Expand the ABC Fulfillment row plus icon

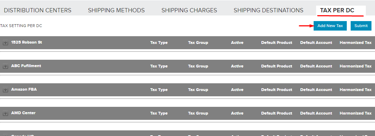click(x=5, y=67)
